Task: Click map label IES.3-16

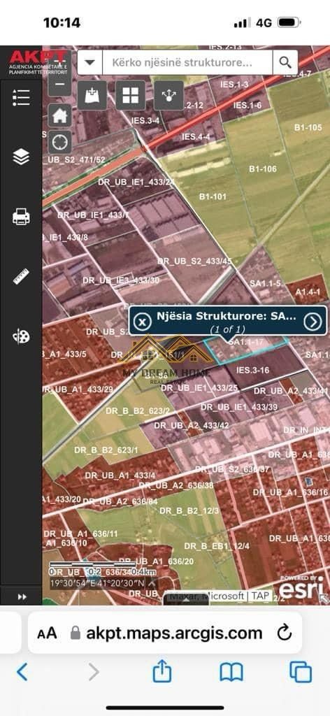Action: (253, 371)
